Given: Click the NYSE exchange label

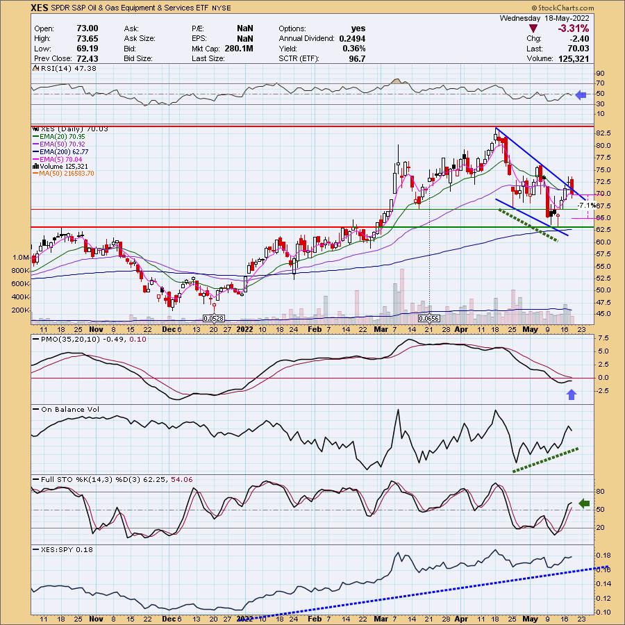Looking at the screenshot, I should point(222,8).
